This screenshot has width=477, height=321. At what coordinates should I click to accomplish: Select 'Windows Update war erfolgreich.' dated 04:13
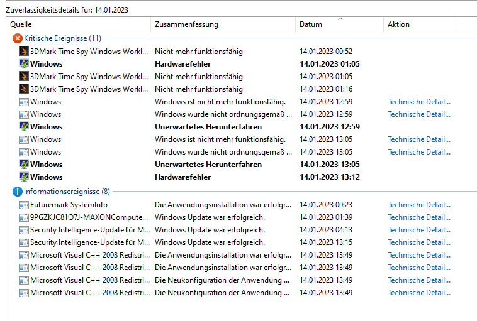click(210, 230)
